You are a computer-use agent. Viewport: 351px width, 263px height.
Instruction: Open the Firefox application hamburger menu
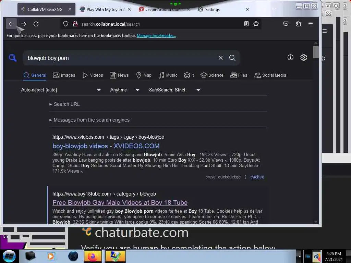[311, 24]
